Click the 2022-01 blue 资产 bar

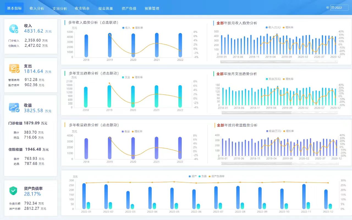point(84,196)
